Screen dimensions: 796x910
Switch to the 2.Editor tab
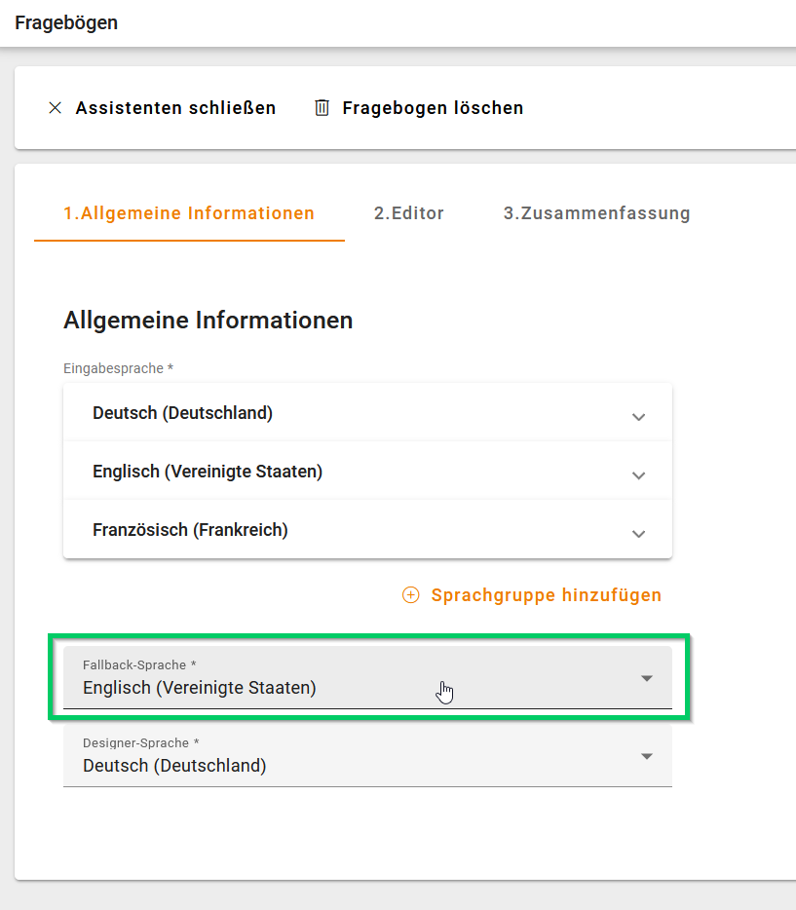click(408, 213)
